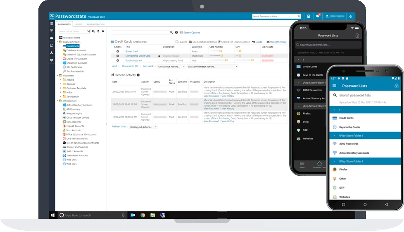The height and width of the screenshot is (232, 404).
Task: Open the reporting chart icon in sidebar
Action: click(x=52, y=45)
